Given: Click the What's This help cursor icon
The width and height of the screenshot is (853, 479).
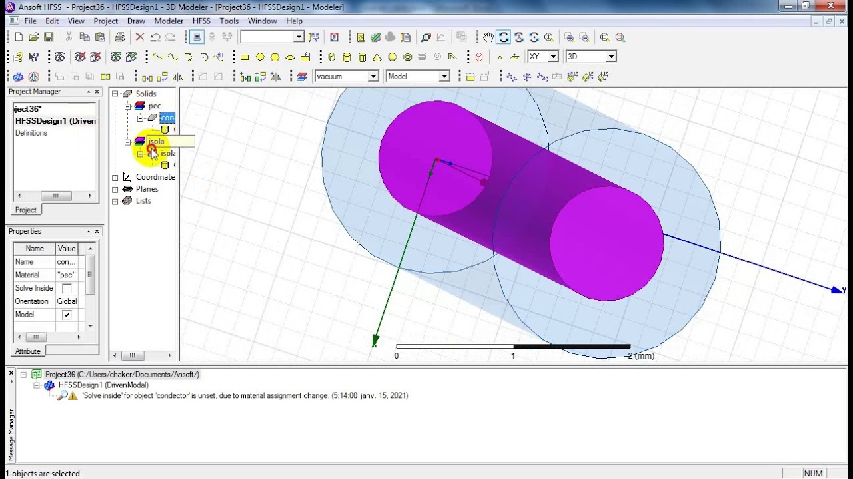Looking at the screenshot, I should tap(34, 57).
